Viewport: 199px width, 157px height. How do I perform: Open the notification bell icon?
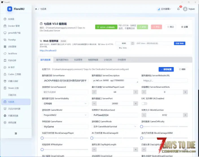click(178, 9)
